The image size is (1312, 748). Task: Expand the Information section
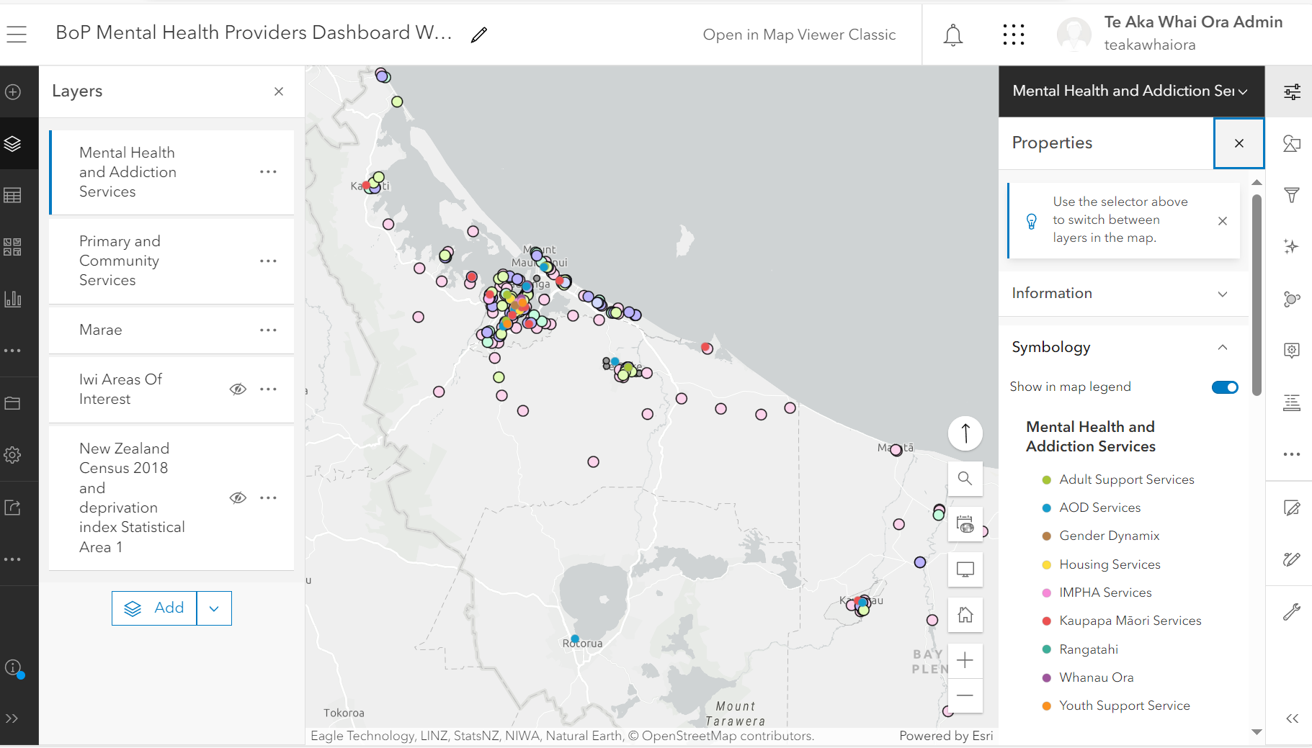[1124, 294]
